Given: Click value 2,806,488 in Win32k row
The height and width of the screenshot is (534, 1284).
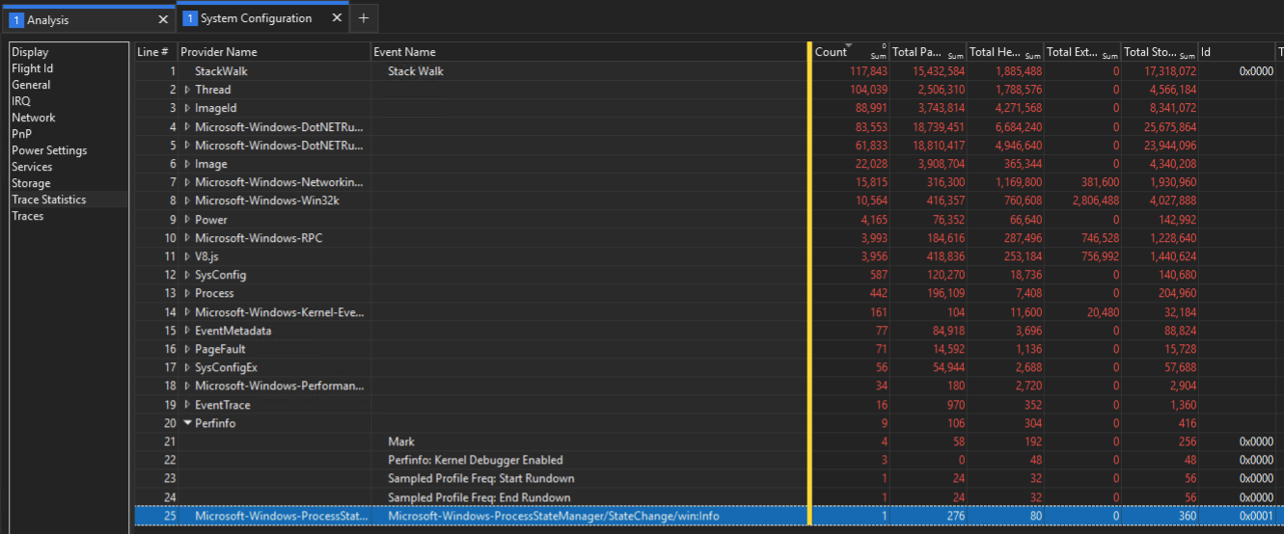Looking at the screenshot, I should point(1096,200).
